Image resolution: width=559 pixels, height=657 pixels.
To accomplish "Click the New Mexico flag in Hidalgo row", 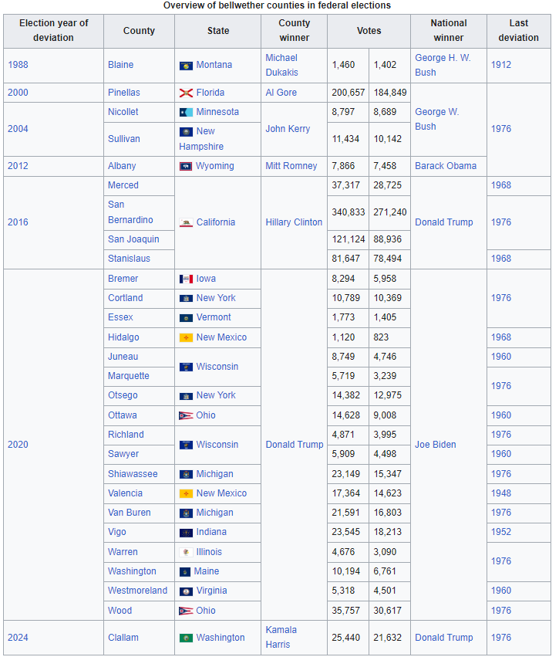I will [186, 337].
